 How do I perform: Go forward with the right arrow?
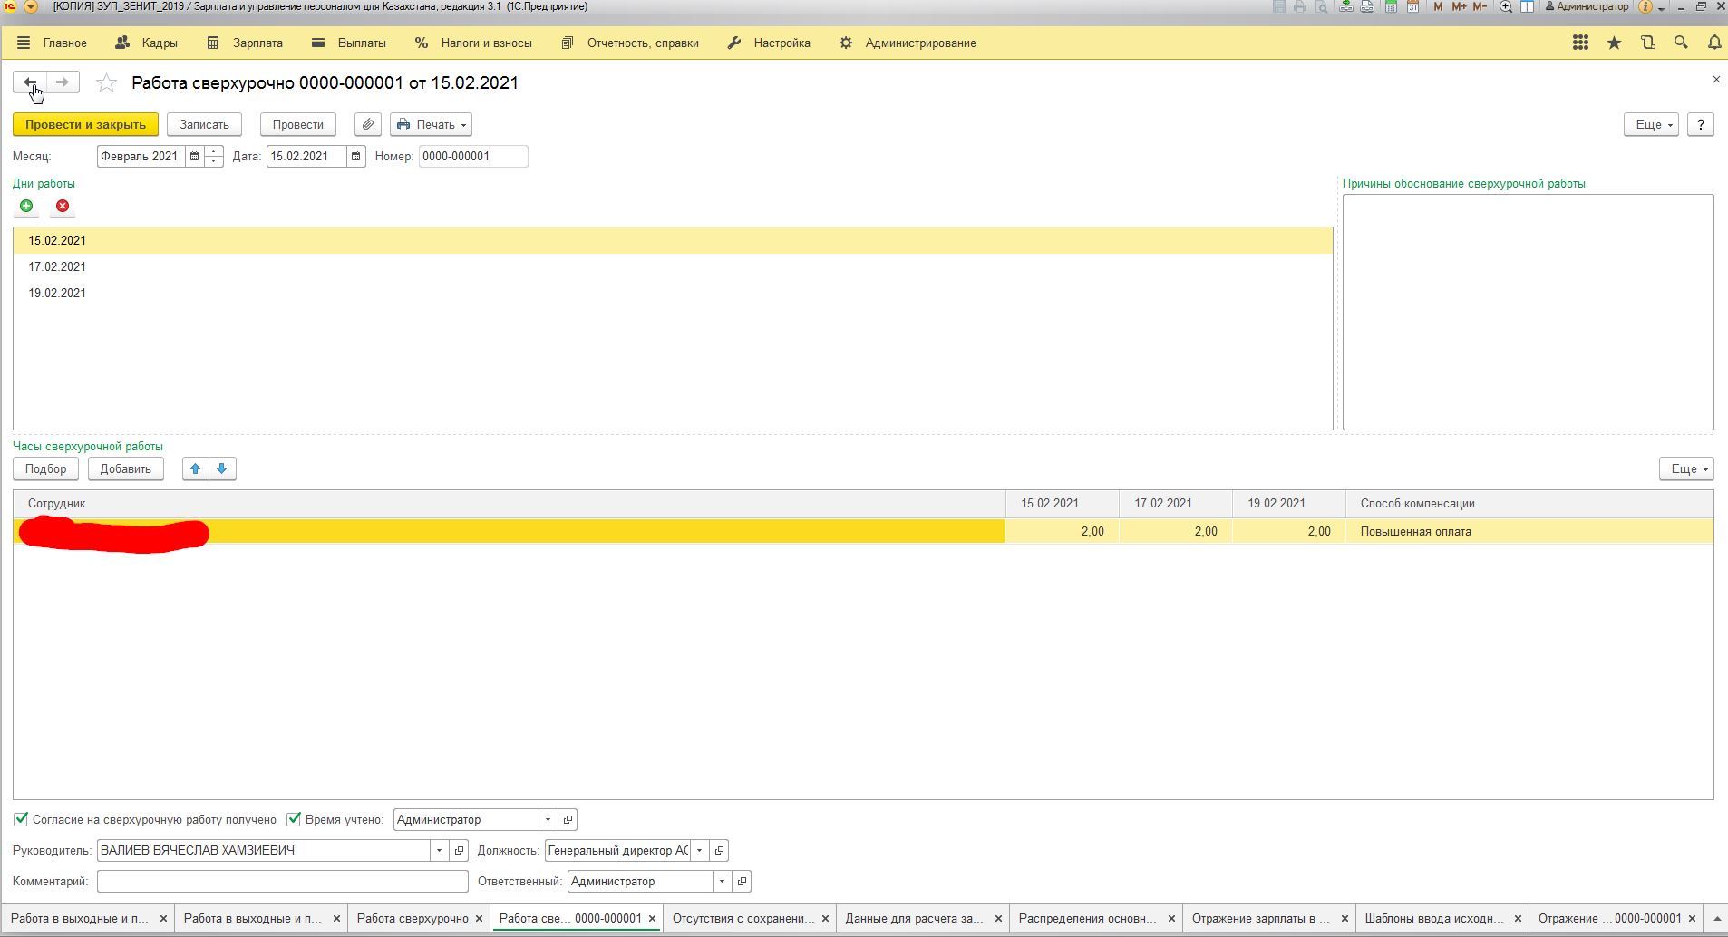coord(63,82)
